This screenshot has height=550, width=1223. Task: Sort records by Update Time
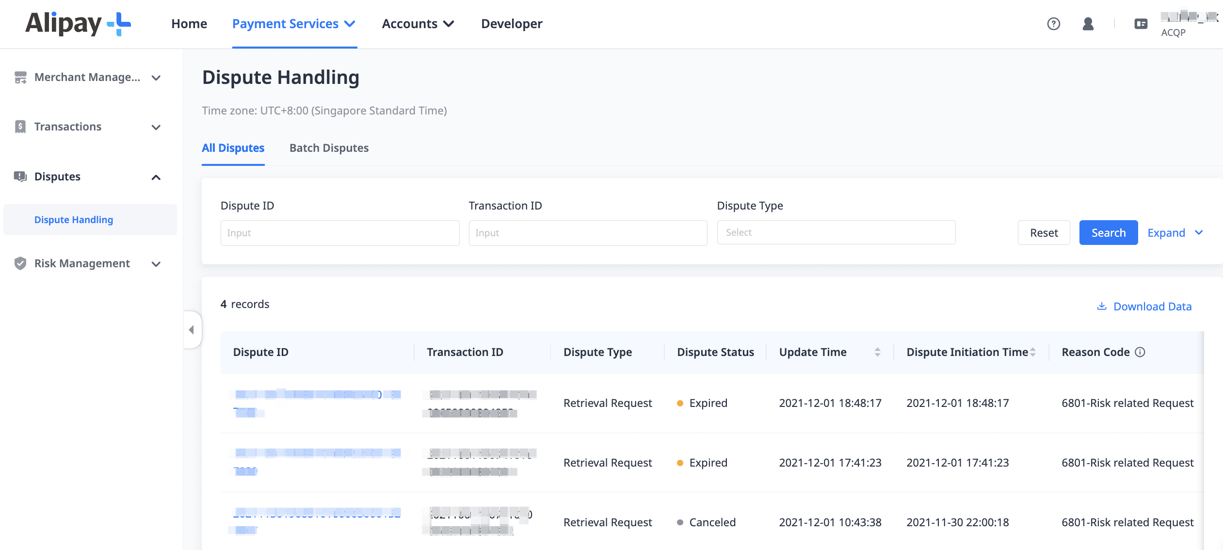tap(878, 352)
